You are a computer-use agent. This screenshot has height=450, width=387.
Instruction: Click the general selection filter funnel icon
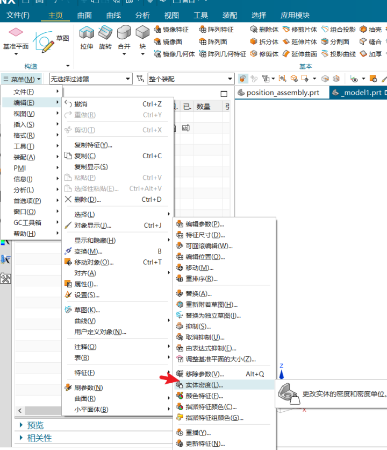(x=140, y=79)
